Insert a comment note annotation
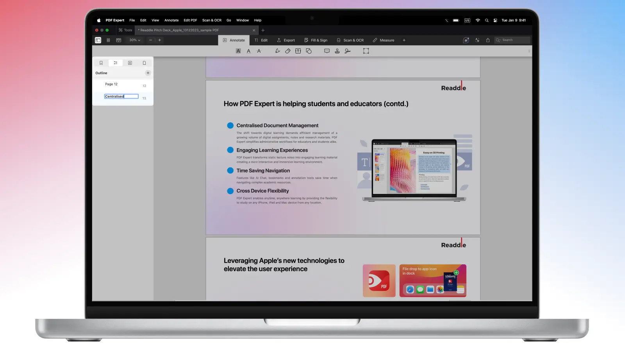Screen dimensions: 625x351 point(327,51)
